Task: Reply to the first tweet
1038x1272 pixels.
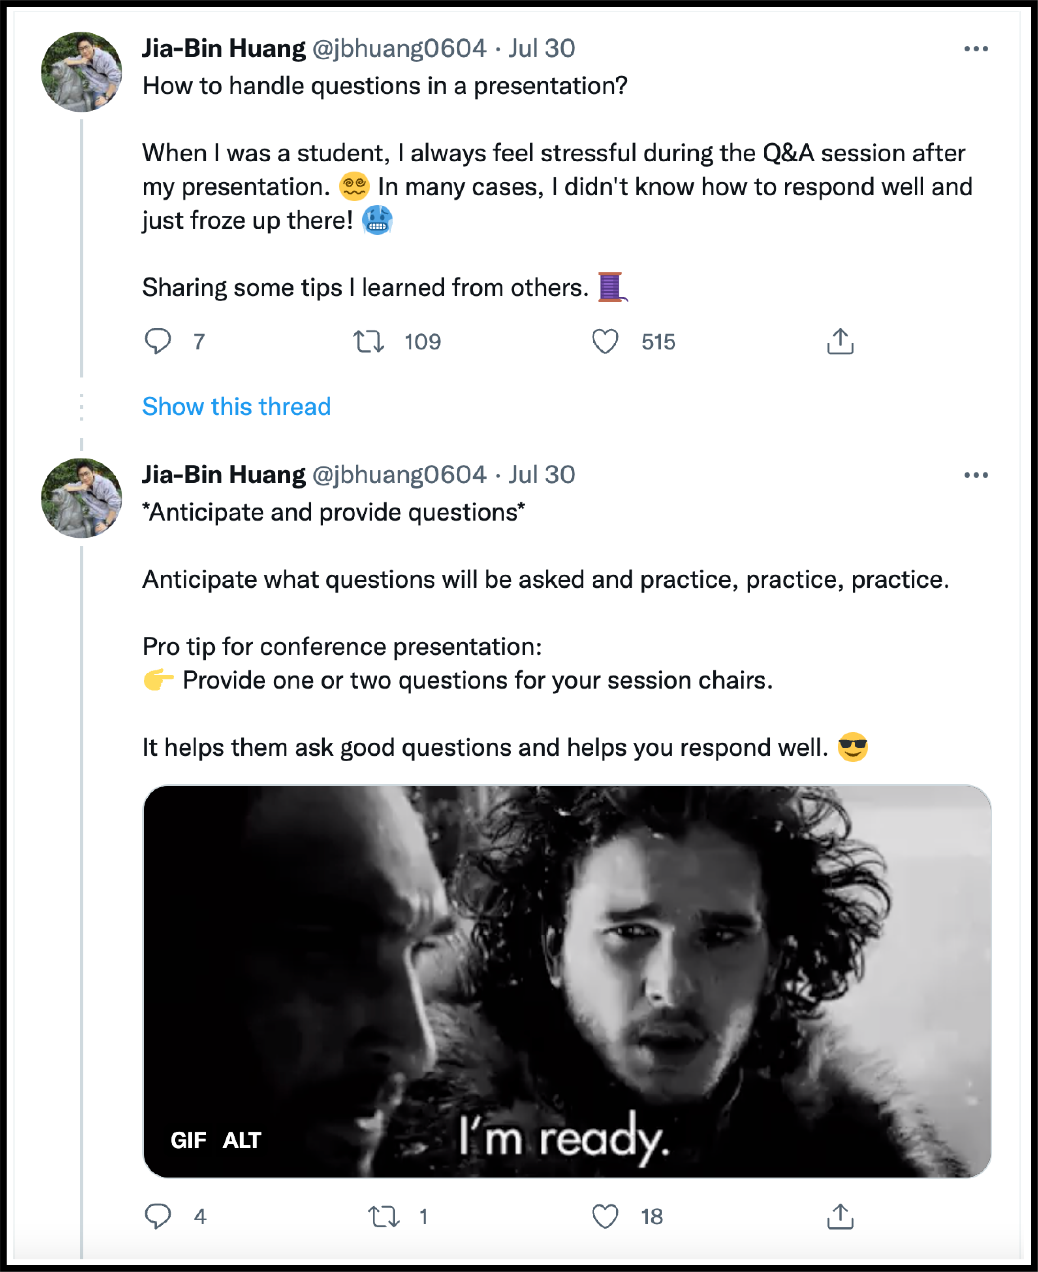Action: click(x=158, y=342)
